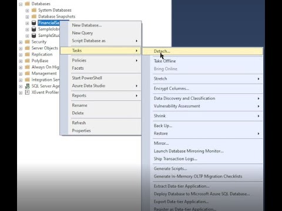282x211 pixels.
Task: Expand the FinancialSa database node
Action: [x=27, y=23]
